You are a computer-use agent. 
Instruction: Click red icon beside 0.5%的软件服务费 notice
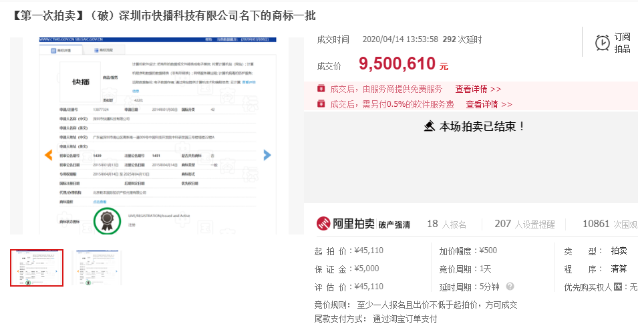pyautogui.click(x=321, y=104)
